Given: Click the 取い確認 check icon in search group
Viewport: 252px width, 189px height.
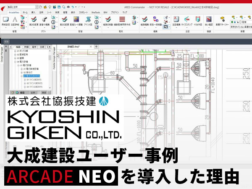Looking at the screenshot, I should coord(209,20).
